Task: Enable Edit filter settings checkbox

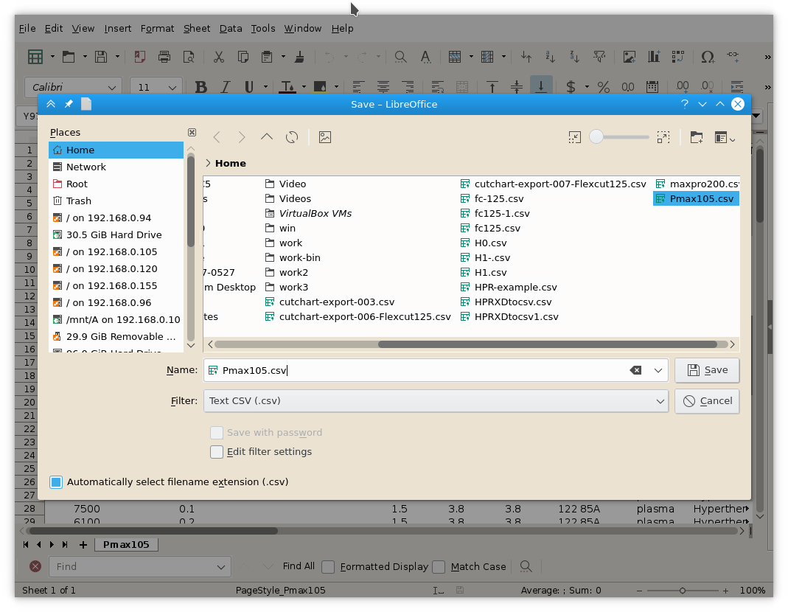Action: pos(217,452)
